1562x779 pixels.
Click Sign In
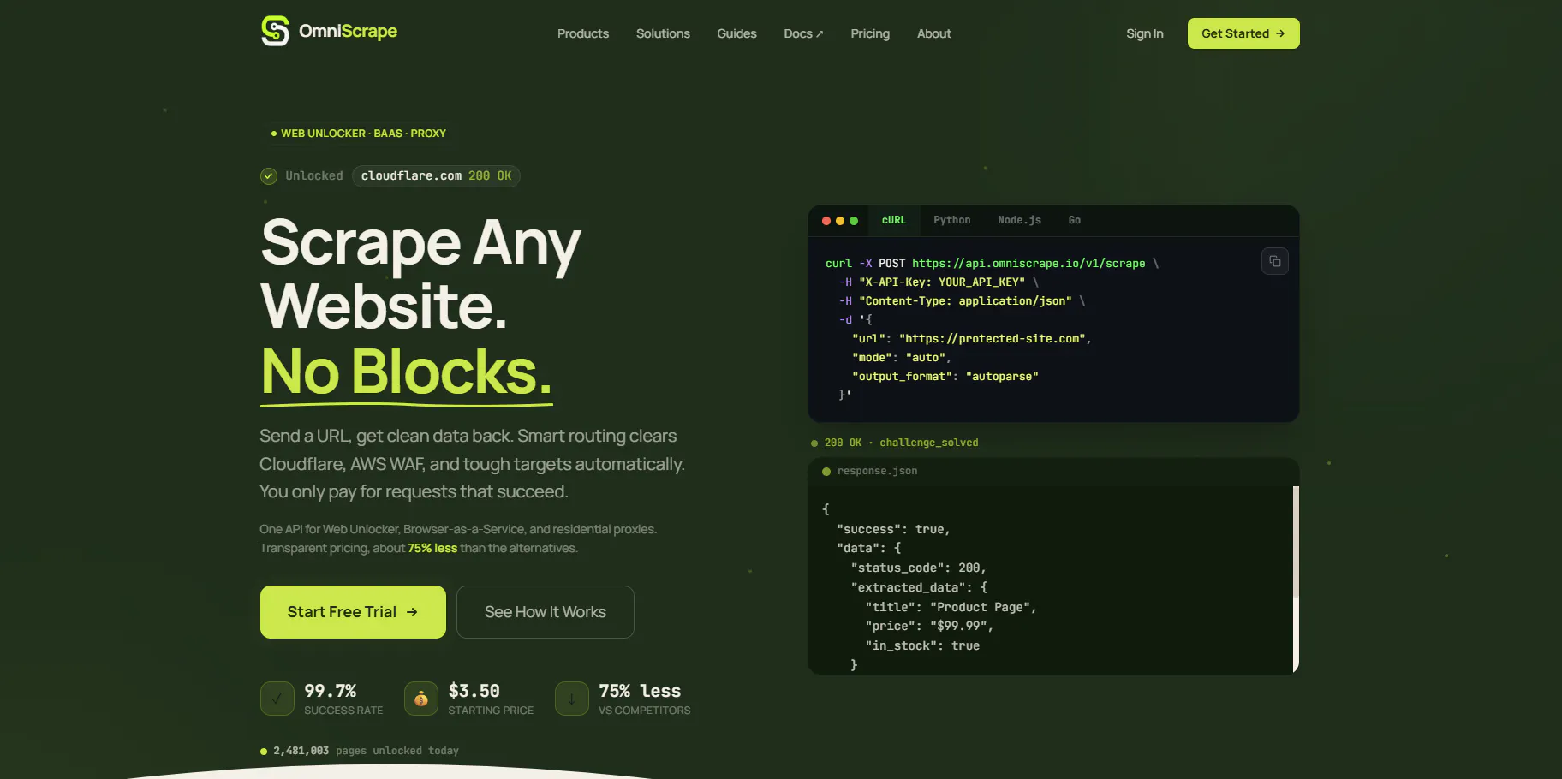coord(1145,33)
